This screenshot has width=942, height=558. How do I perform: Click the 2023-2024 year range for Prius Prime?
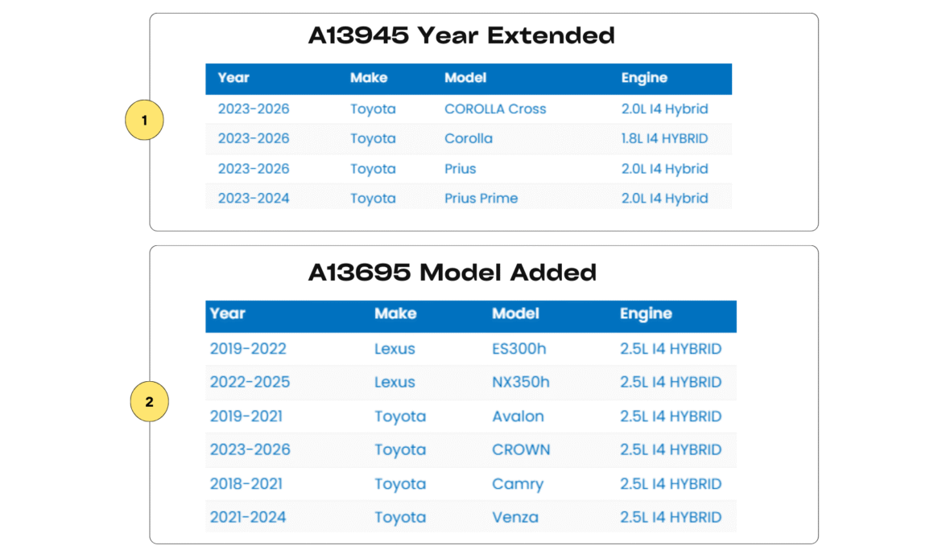253,199
